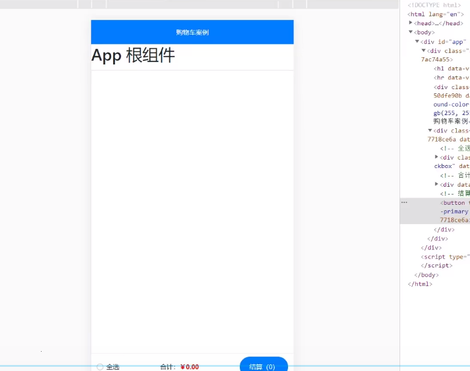Viewport: 470px width, 371px height.
Task: Collapse the div class 7718ce6a footer node
Action: click(x=430, y=130)
